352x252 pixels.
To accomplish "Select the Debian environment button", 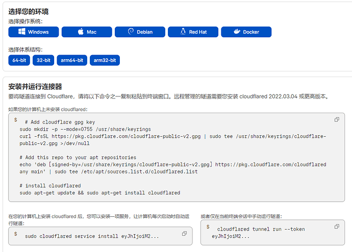I will (140, 32).
